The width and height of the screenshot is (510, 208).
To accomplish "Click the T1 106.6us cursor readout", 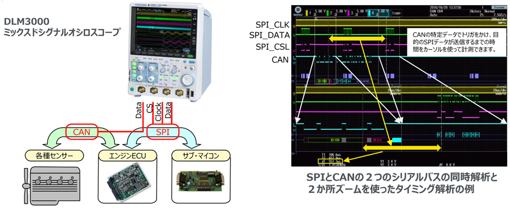I will [x=330, y=154].
